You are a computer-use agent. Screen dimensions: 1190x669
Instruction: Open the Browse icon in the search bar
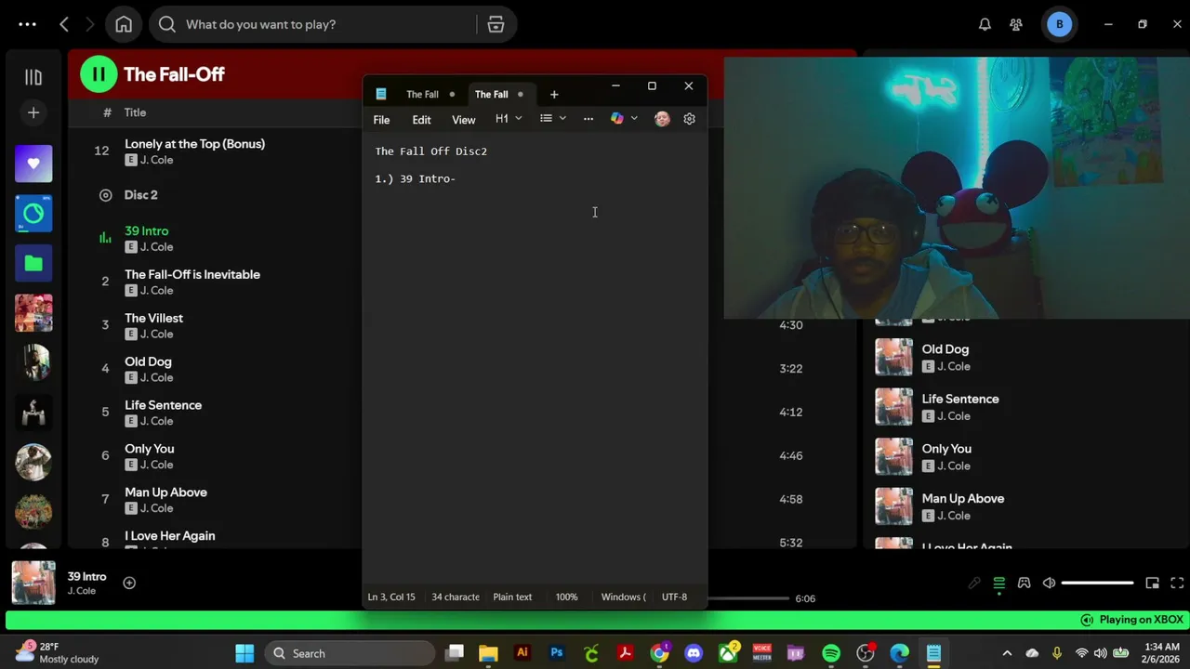coord(496,25)
